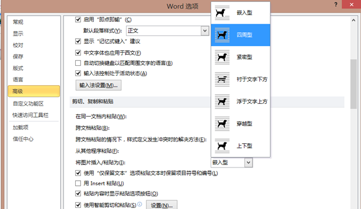Click the 从其他程序粘贴(F) label
This screenshot has width=361, height=209.
point(97,151)
